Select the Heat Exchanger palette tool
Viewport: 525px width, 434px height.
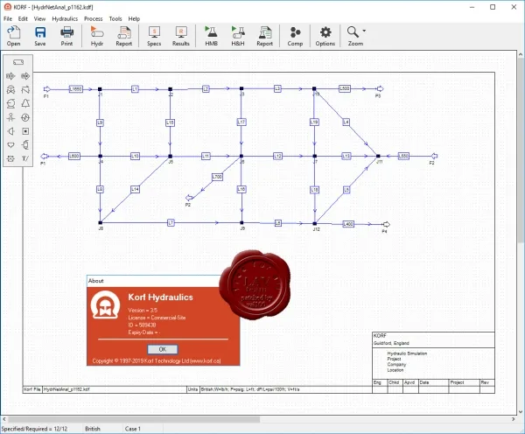pos(25,117)
